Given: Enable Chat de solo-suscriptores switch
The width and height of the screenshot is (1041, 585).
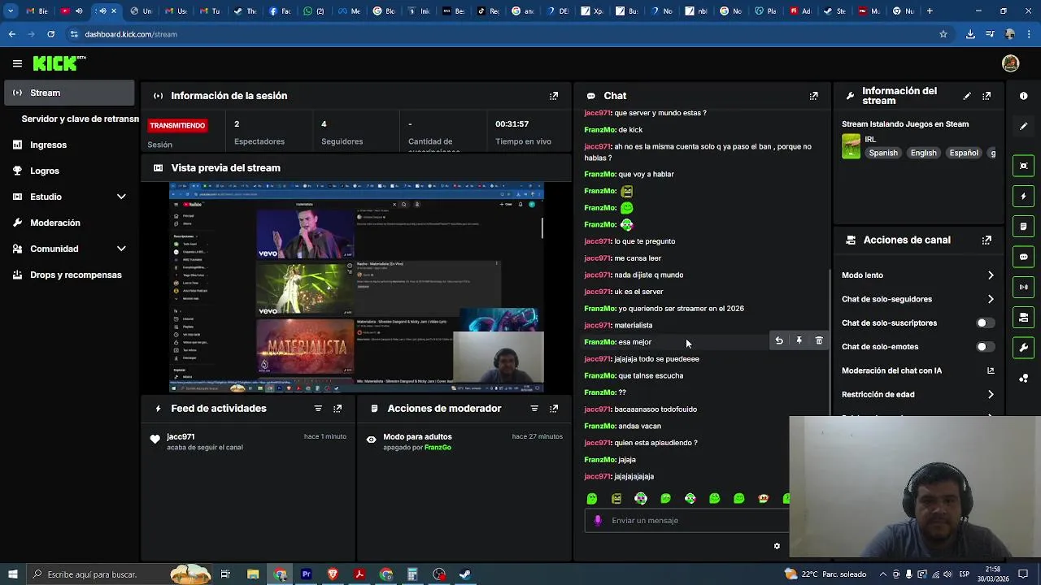Looking at the screenshot, I should [x=984, y=323].
